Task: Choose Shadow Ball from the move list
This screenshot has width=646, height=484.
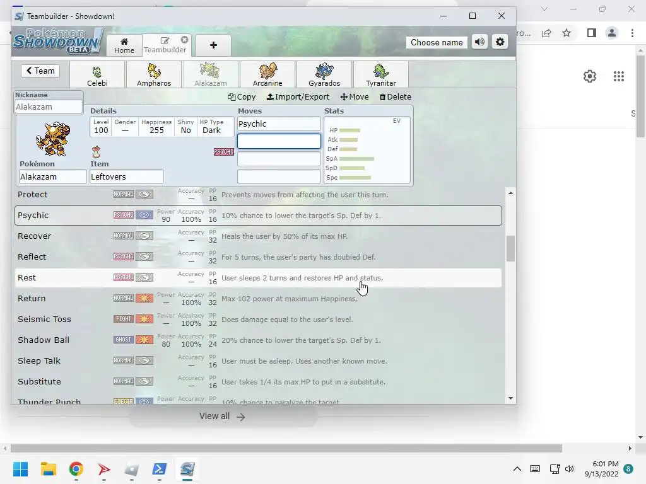Action: 258,340
